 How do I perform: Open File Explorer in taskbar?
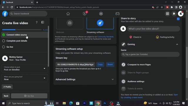coord(64,103)
